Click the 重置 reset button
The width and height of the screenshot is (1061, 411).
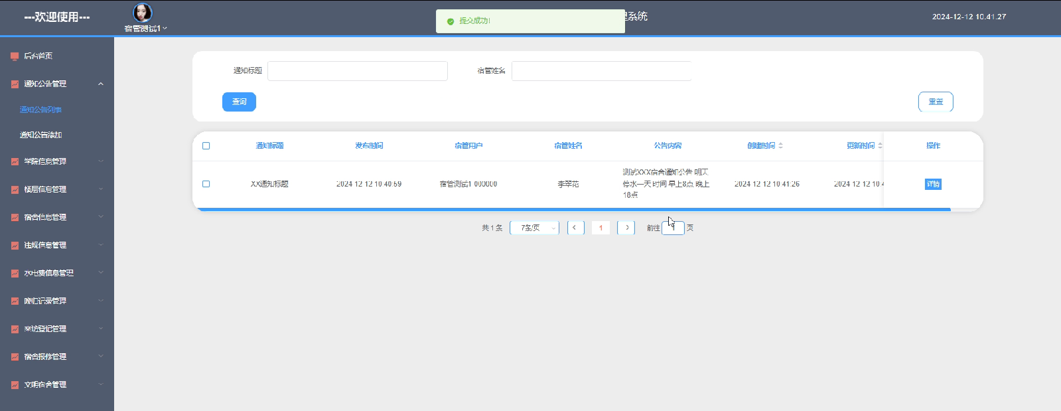[x=936, y=102]
